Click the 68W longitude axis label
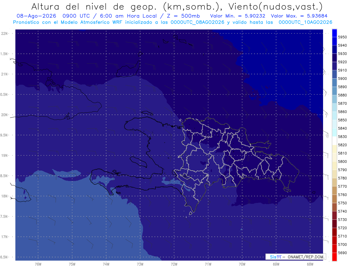This screenshot has width=348, height=268. coord(310,264)
